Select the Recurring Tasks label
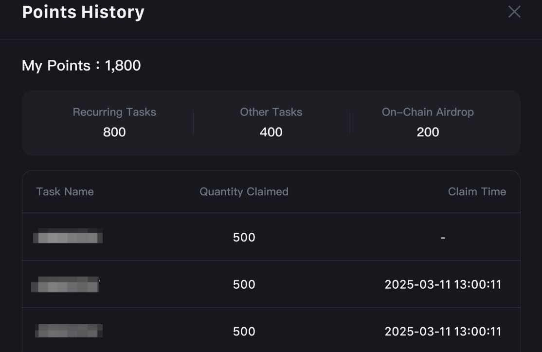 coord(114,112)
